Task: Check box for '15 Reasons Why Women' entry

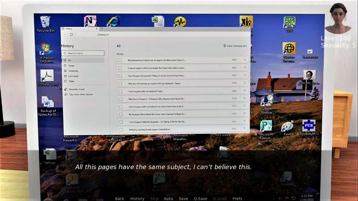Action: 121,99
